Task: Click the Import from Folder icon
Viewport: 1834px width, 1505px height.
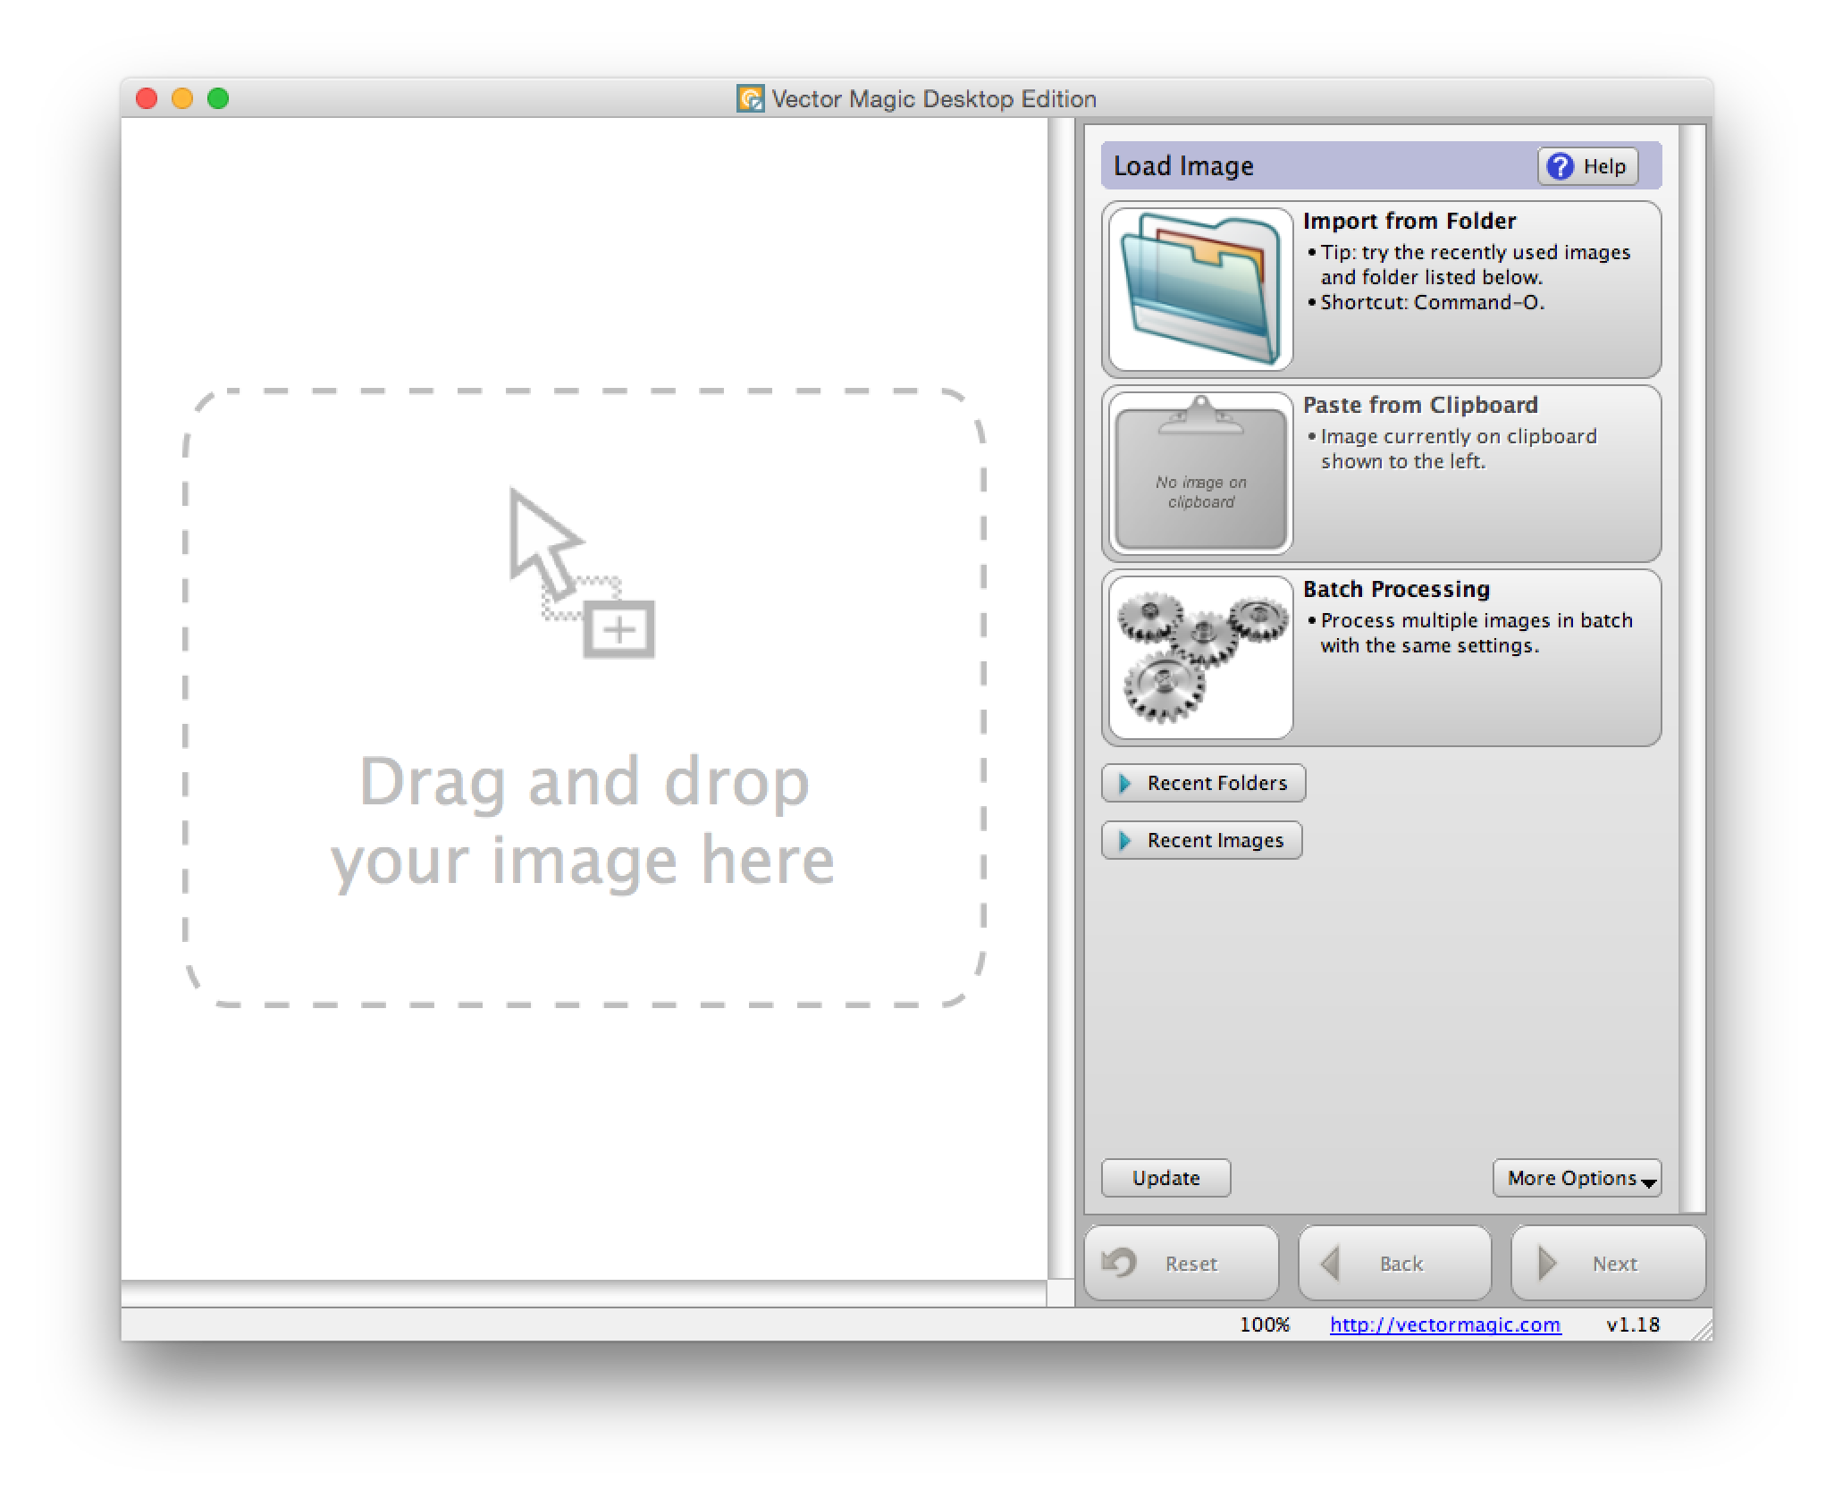Action: pyautogui.click(x=1200, y=290)
